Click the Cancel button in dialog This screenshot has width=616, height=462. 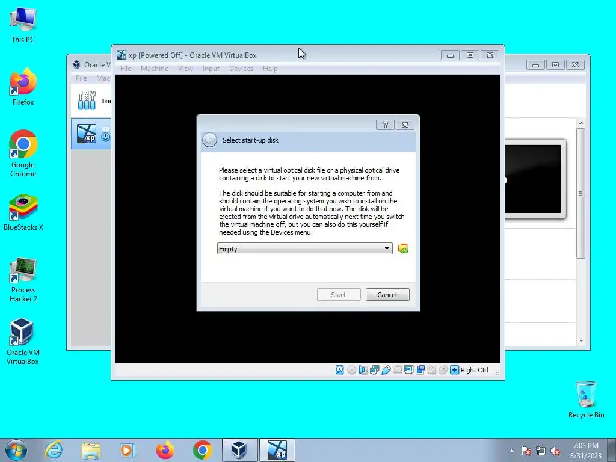click(x=387, y=295)
